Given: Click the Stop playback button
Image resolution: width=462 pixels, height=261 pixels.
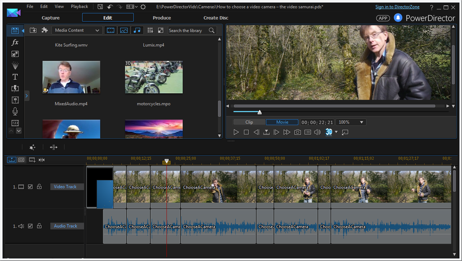Looking at the screenshot, I should tap(246, 132).
